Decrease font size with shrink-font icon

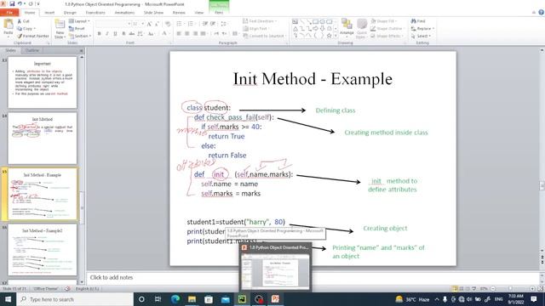[x=157, y=24]
